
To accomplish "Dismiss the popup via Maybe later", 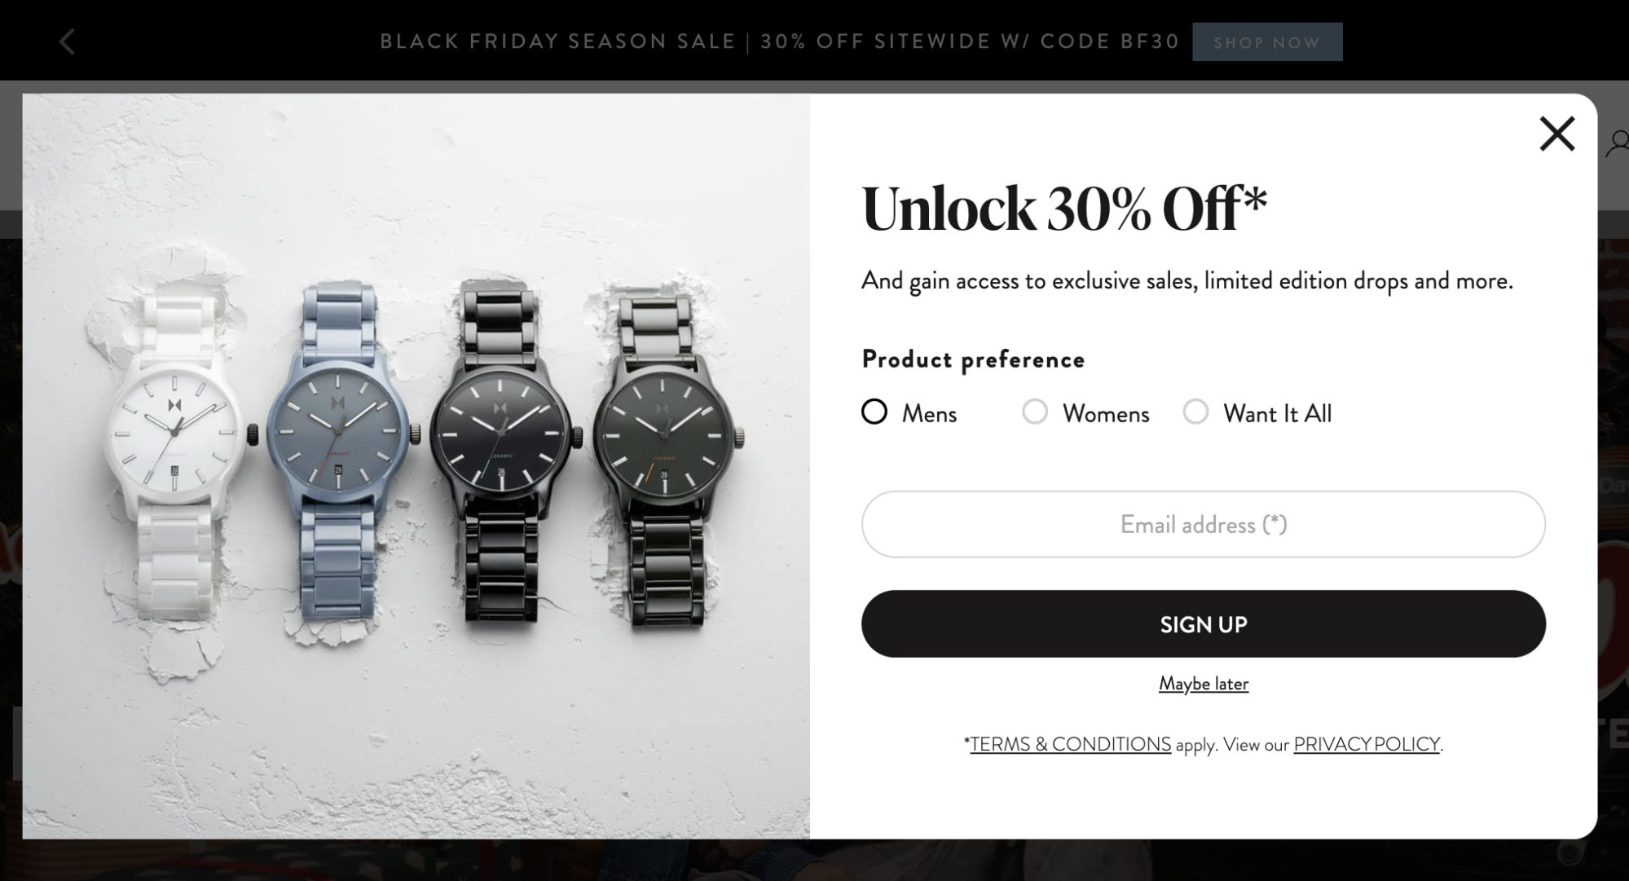I will tap(1203, 684).
